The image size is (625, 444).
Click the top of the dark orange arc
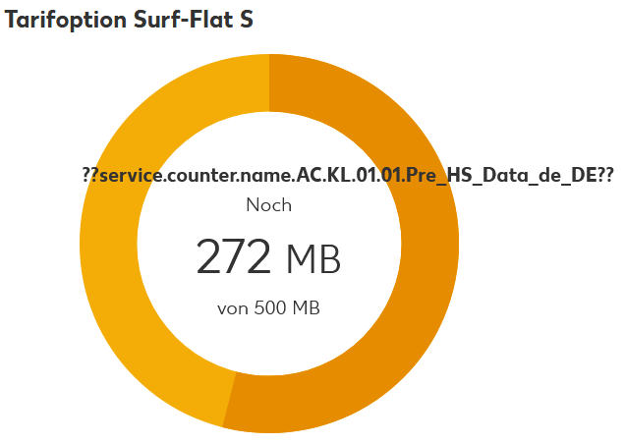314,89
